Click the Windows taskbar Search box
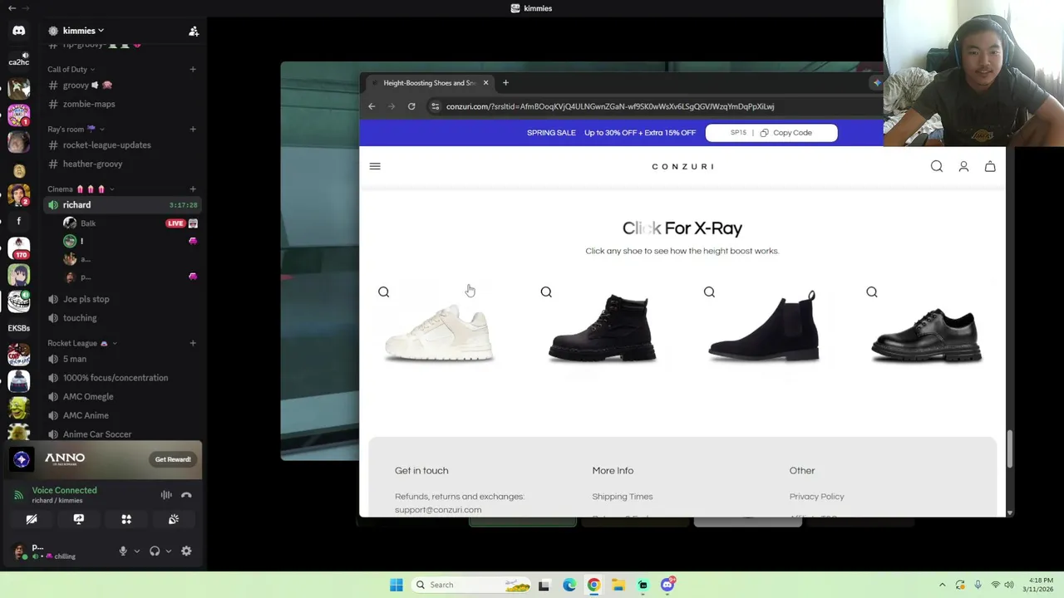The width and height of the screenshot is (1064, 598). [x=471, y=585]
